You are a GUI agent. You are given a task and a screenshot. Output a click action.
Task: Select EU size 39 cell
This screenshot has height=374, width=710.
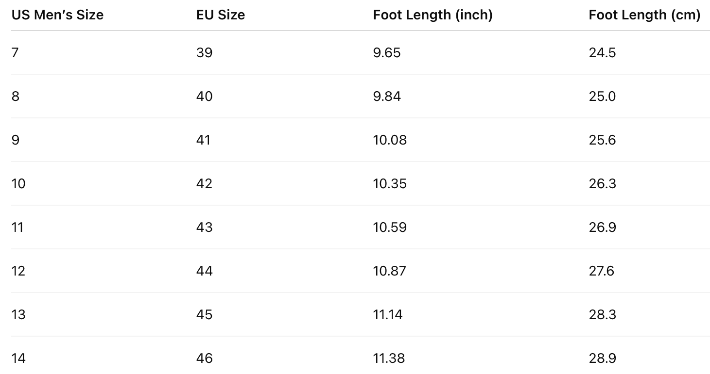pyautogui.click(x=204, y=52)
